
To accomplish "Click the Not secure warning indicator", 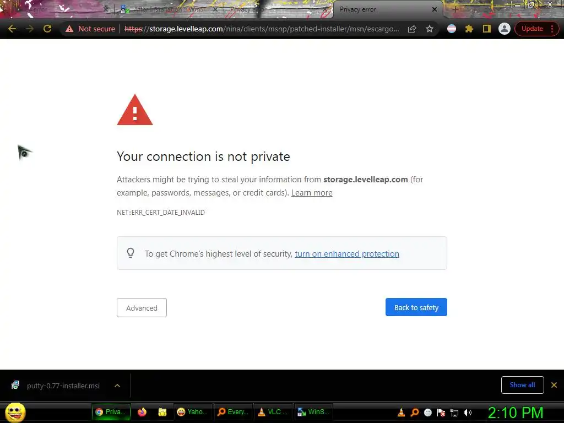I will click(x=90, y=29).
